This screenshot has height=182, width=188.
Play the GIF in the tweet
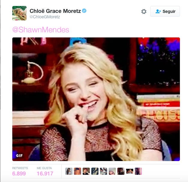coord(96,99)
